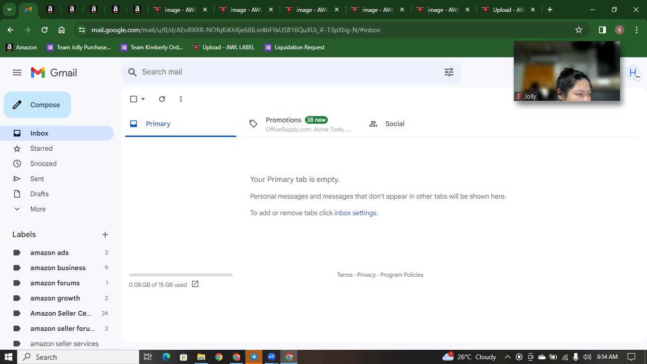Open the amazon ads label

click(57, 253)
